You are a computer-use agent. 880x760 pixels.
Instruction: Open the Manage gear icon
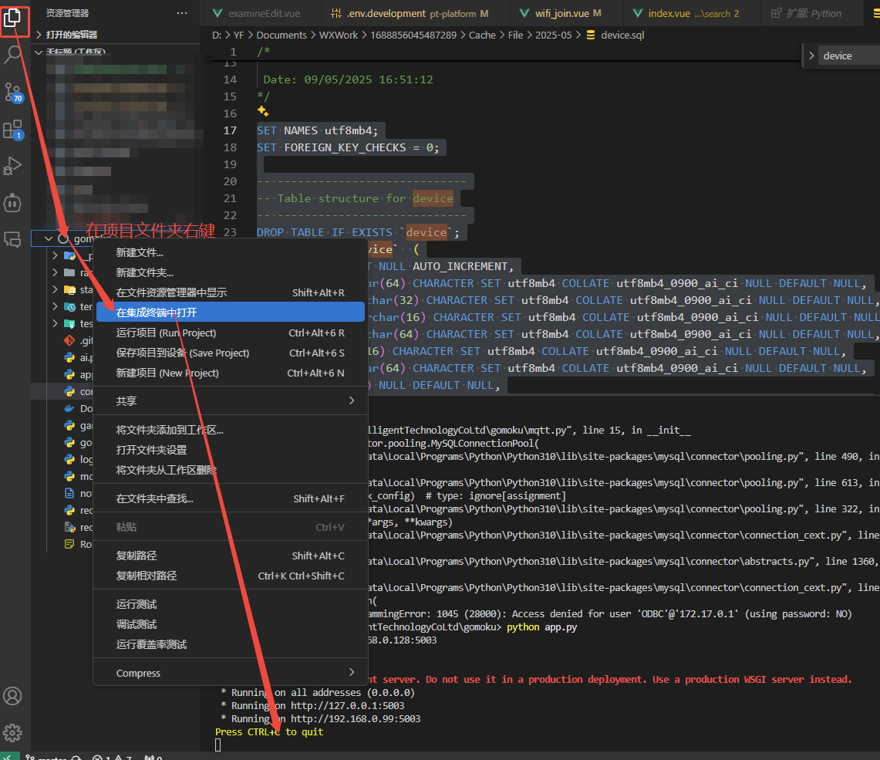(x=12, y=732)
